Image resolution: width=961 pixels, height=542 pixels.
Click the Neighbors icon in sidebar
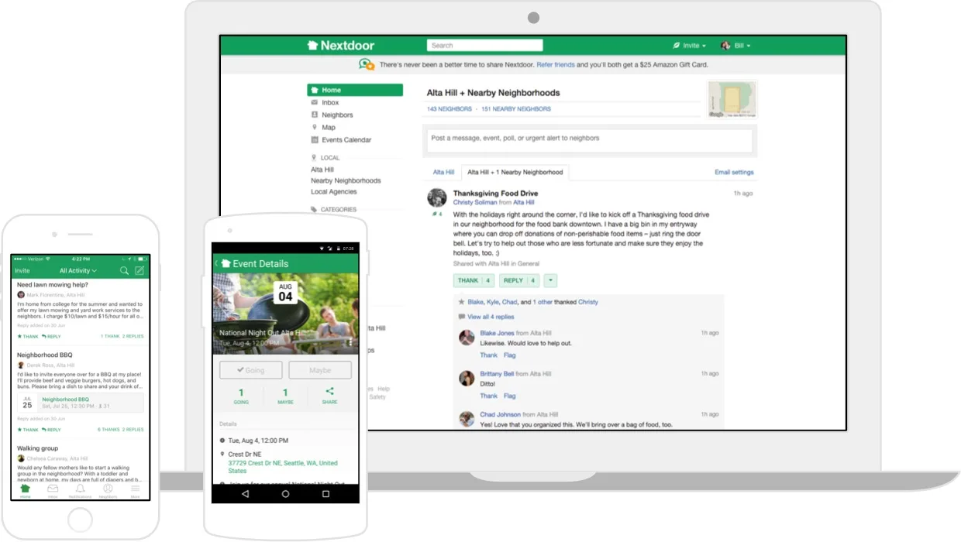314,115
